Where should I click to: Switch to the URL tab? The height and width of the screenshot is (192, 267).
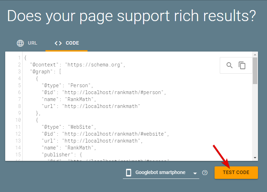[27, 43]
